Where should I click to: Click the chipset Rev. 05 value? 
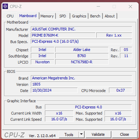(x=126, y=50)
